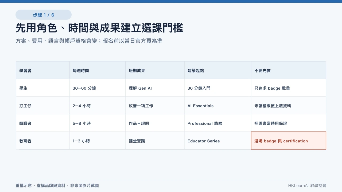Screen dimensions: 342x192
Task: Click the highlighted 混淆 badge 與 certification cell
Action: click(289, 141)
